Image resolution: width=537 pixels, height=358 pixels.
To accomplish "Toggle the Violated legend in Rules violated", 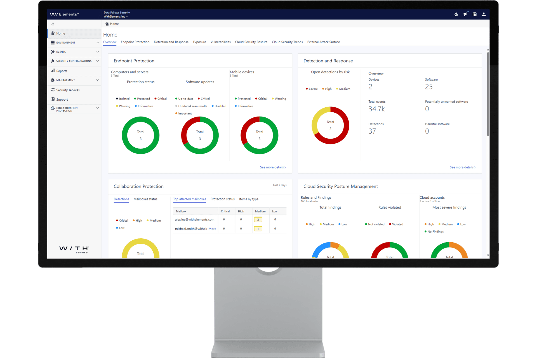I will coord(396,224).
